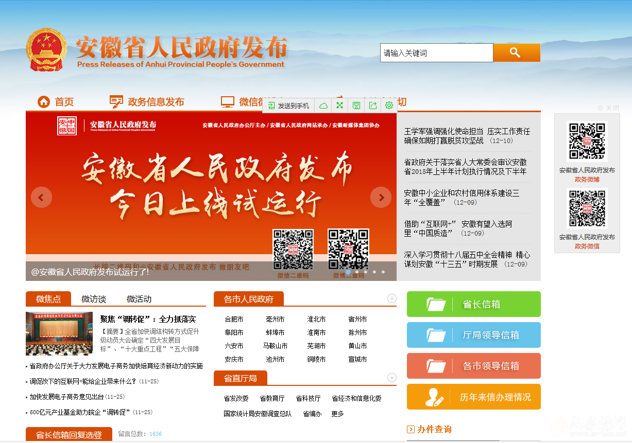Close the floating QR code sidebar

pos(608,108)
